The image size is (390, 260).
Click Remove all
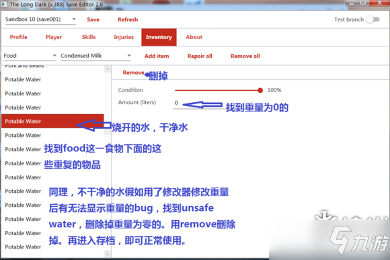245,56
